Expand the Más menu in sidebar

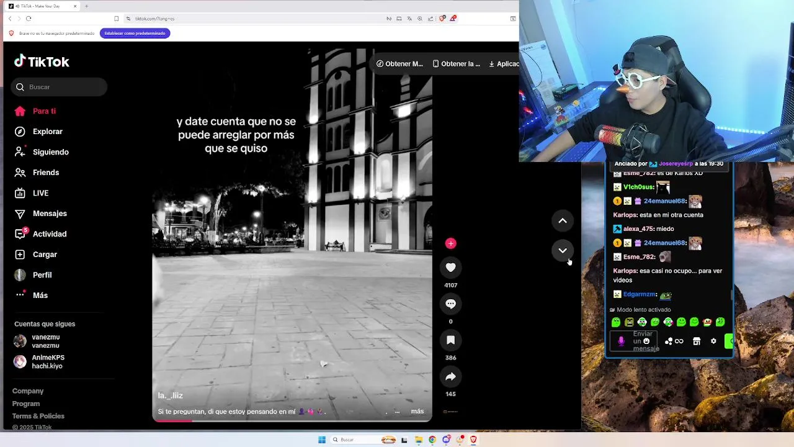coord(31,296)
